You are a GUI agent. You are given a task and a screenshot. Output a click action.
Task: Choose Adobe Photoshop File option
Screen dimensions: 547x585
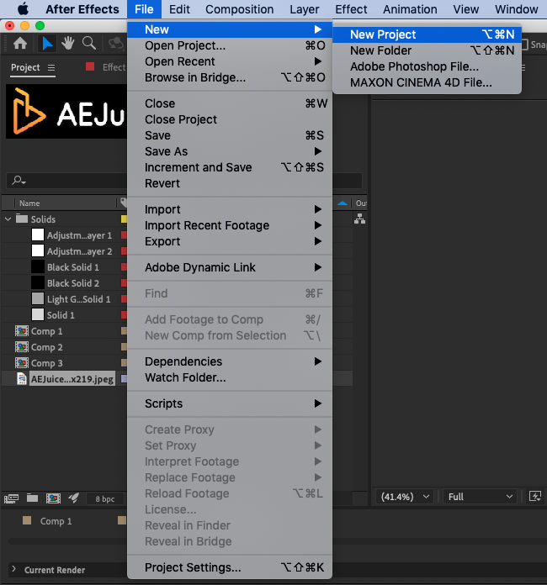pos(427,66)
